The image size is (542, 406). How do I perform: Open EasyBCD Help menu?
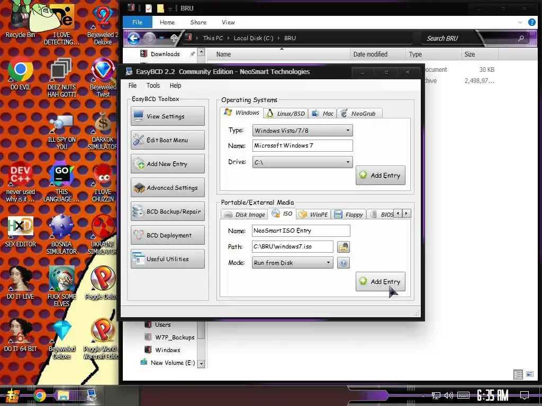point(175,85)
